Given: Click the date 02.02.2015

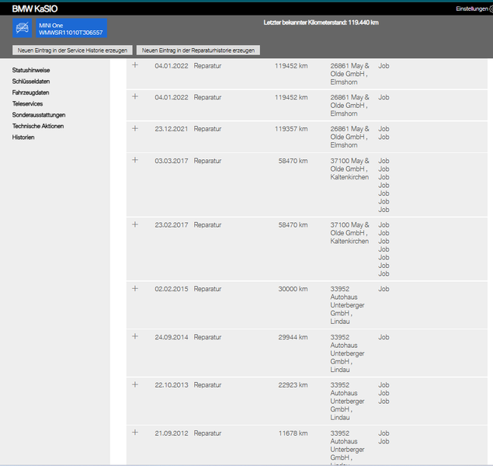Looking at the screenshot, I should [x=172, y=289].
